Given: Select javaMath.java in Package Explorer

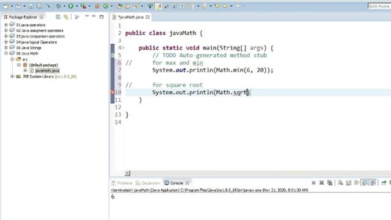Looking at the screenshot, I should [47, 71].
